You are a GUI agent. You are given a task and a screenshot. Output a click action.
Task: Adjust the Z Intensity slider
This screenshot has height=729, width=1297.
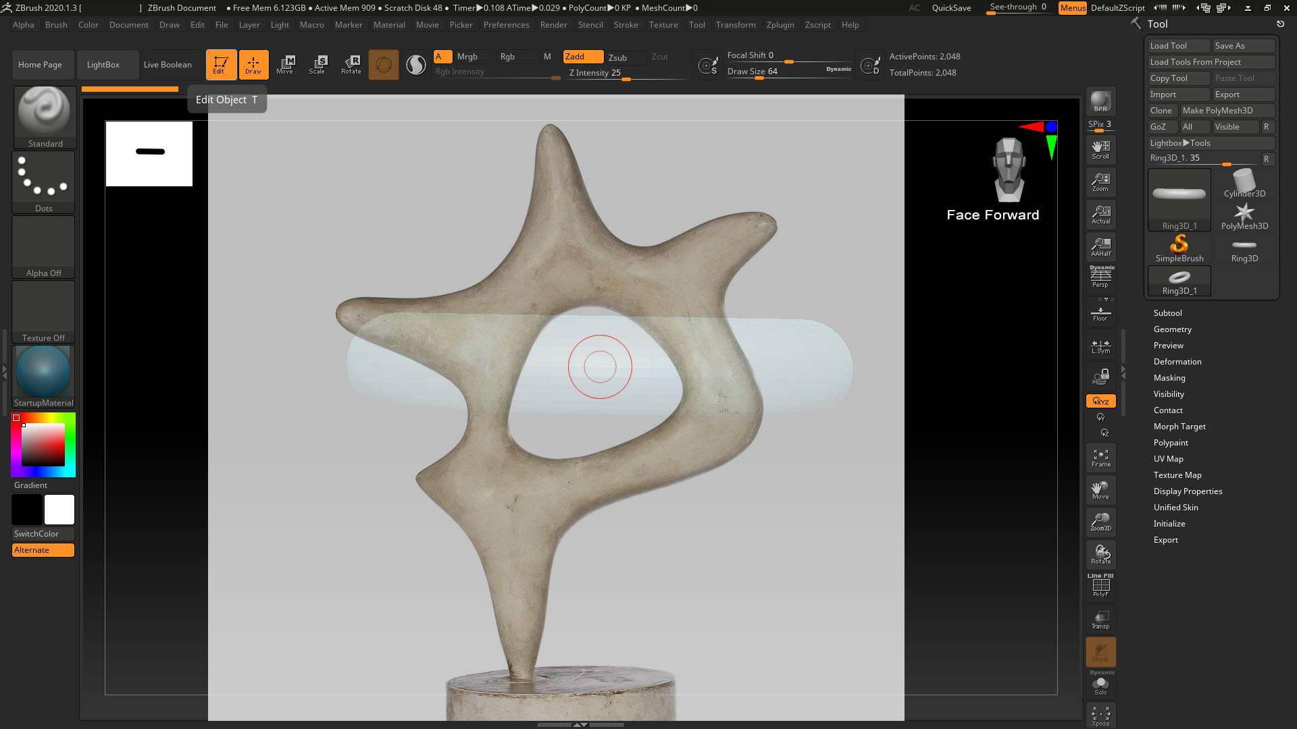pyautogui.click(x=627, y=74)
